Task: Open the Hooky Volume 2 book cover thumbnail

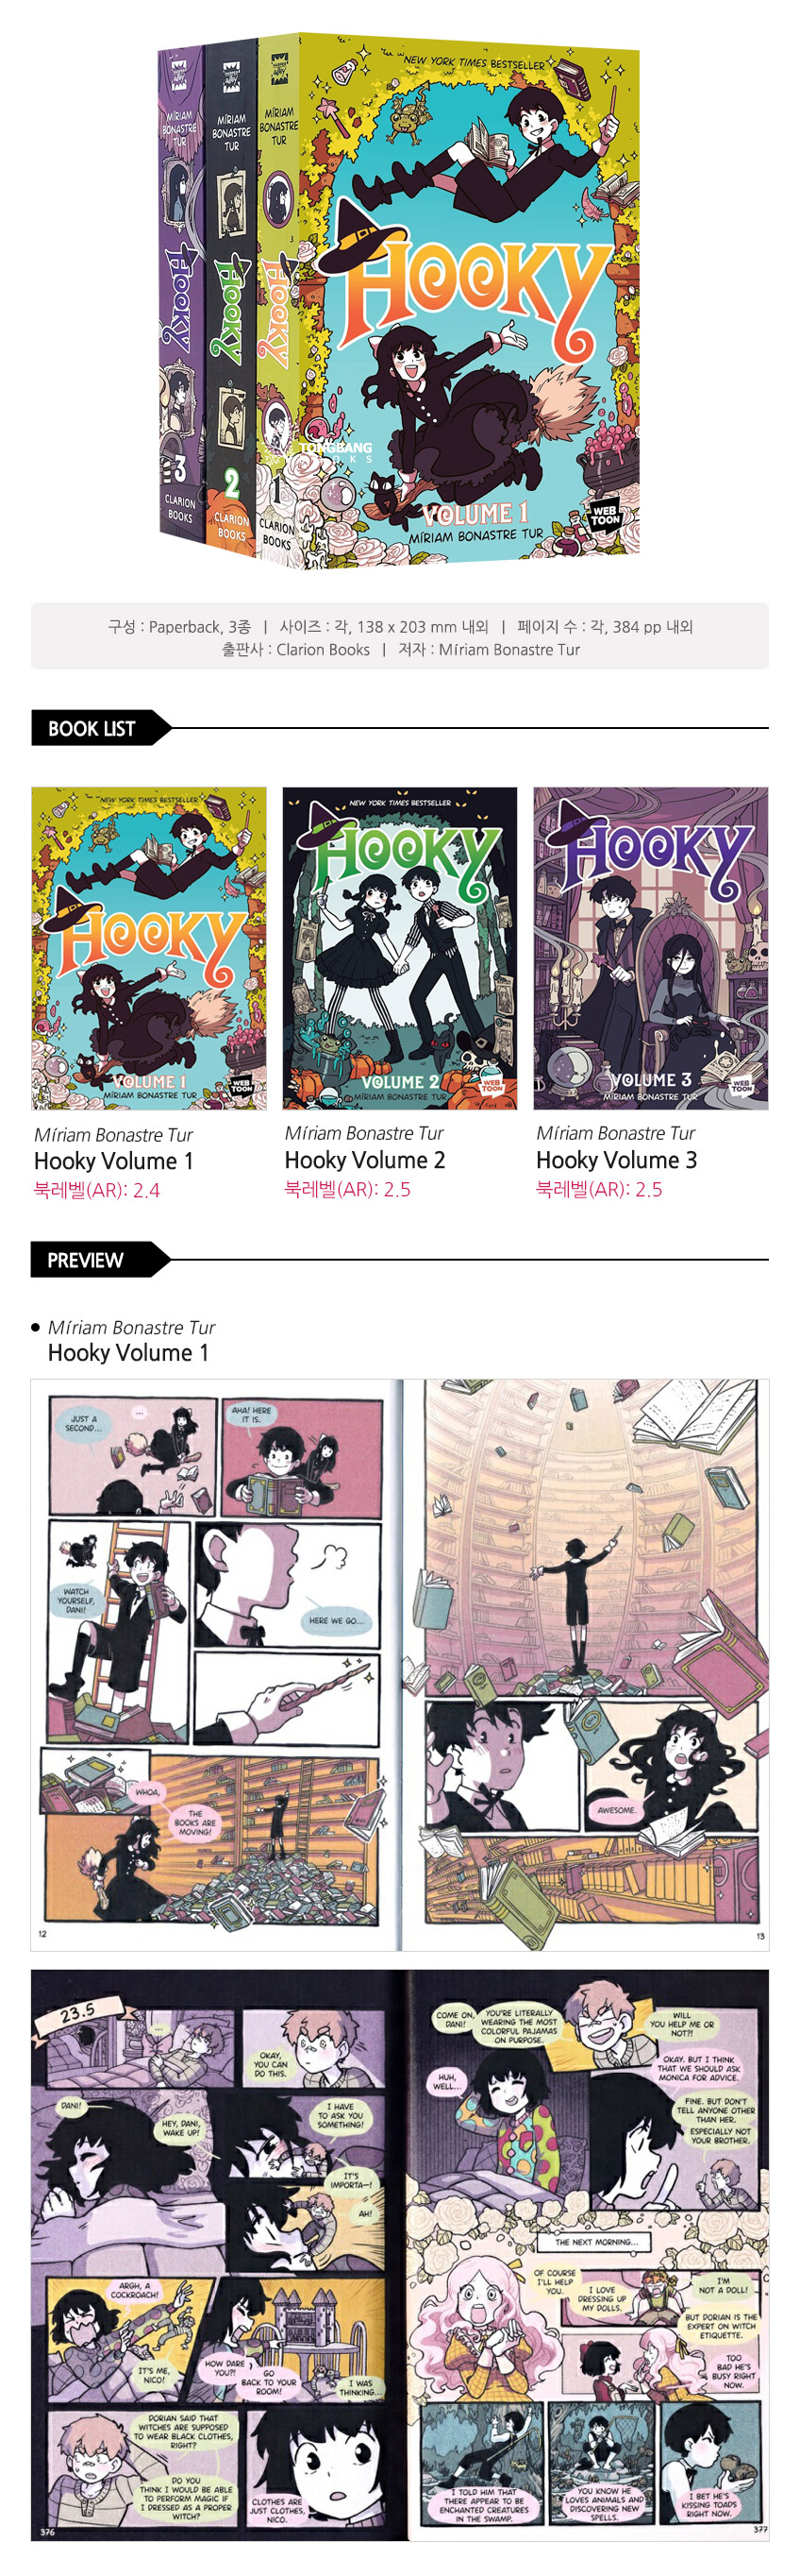Action: point(399,948)
